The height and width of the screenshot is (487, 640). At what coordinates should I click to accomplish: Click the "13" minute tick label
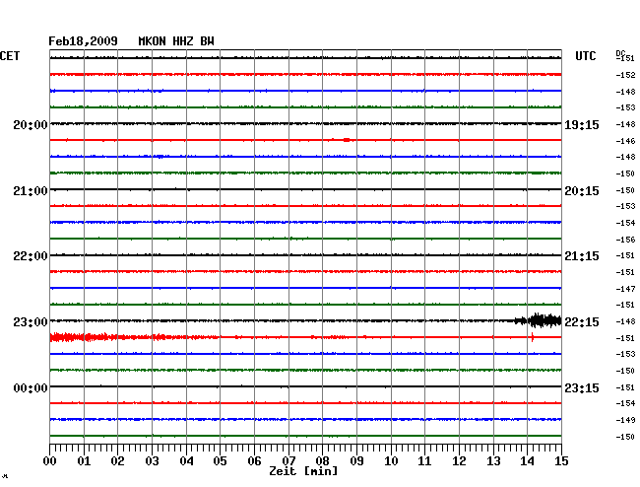click(x=493, y=461)
